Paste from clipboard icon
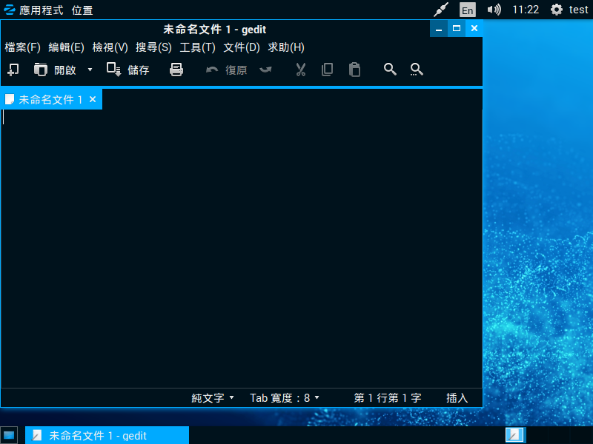 (x=354, y=70)
